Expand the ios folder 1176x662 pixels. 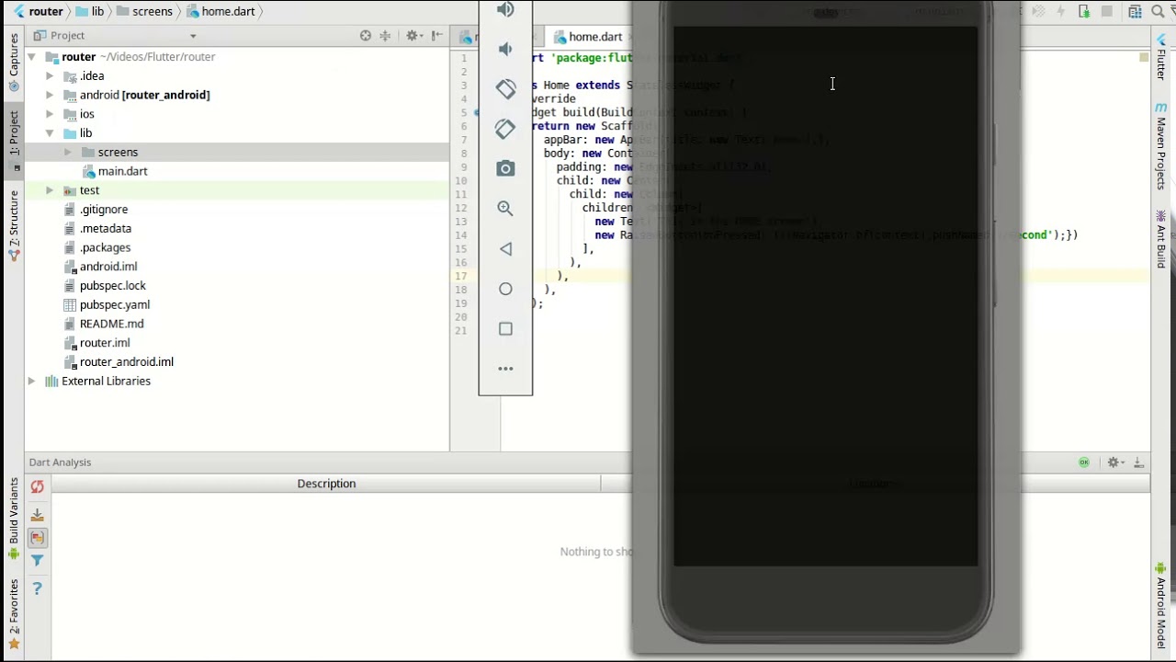point(50,114)
